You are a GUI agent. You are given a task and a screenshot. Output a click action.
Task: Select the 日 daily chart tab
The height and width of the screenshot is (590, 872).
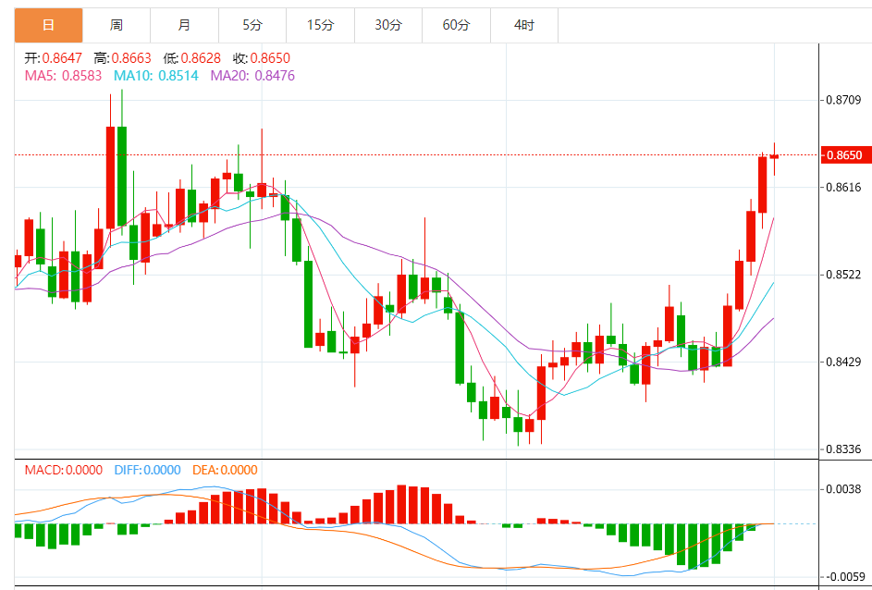click(48, 25)
